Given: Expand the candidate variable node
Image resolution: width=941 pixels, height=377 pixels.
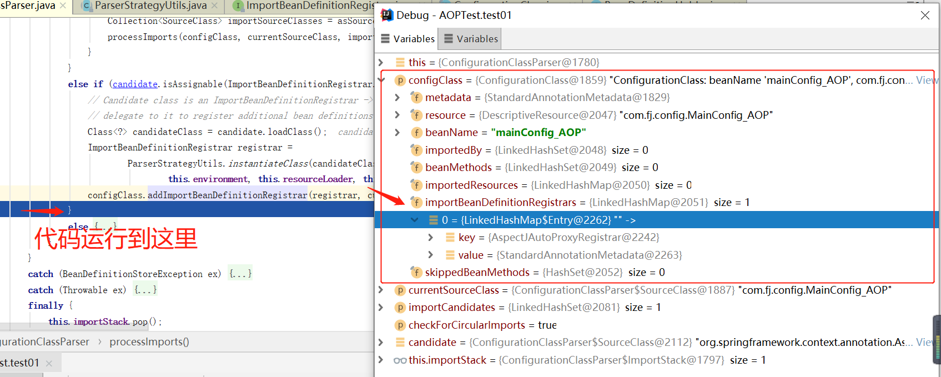Looking at the screenshot, I should point(381,342).
